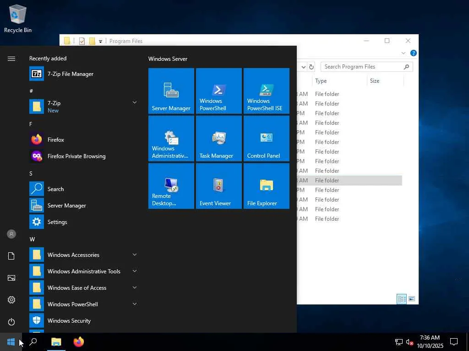Open Documents from Start sidebar
This screenshot has width=469, height=351.
point(11,256)
